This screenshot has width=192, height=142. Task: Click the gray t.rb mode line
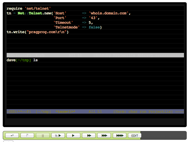tap(95, 55)
